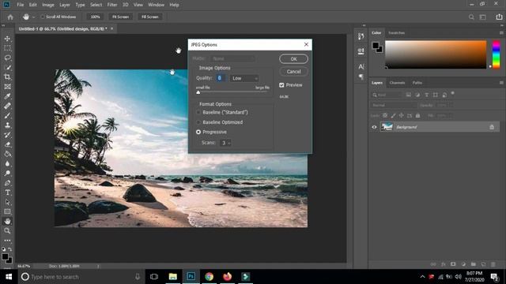The height and width of the screenshot is (284, 506).
Task: Open the Hand tool preset picker arrow
Action: 33,17
